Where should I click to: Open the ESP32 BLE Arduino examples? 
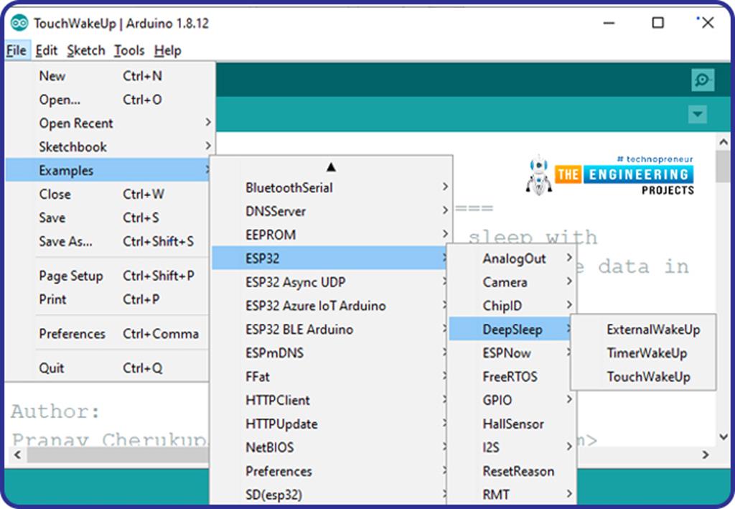point(299,330)
